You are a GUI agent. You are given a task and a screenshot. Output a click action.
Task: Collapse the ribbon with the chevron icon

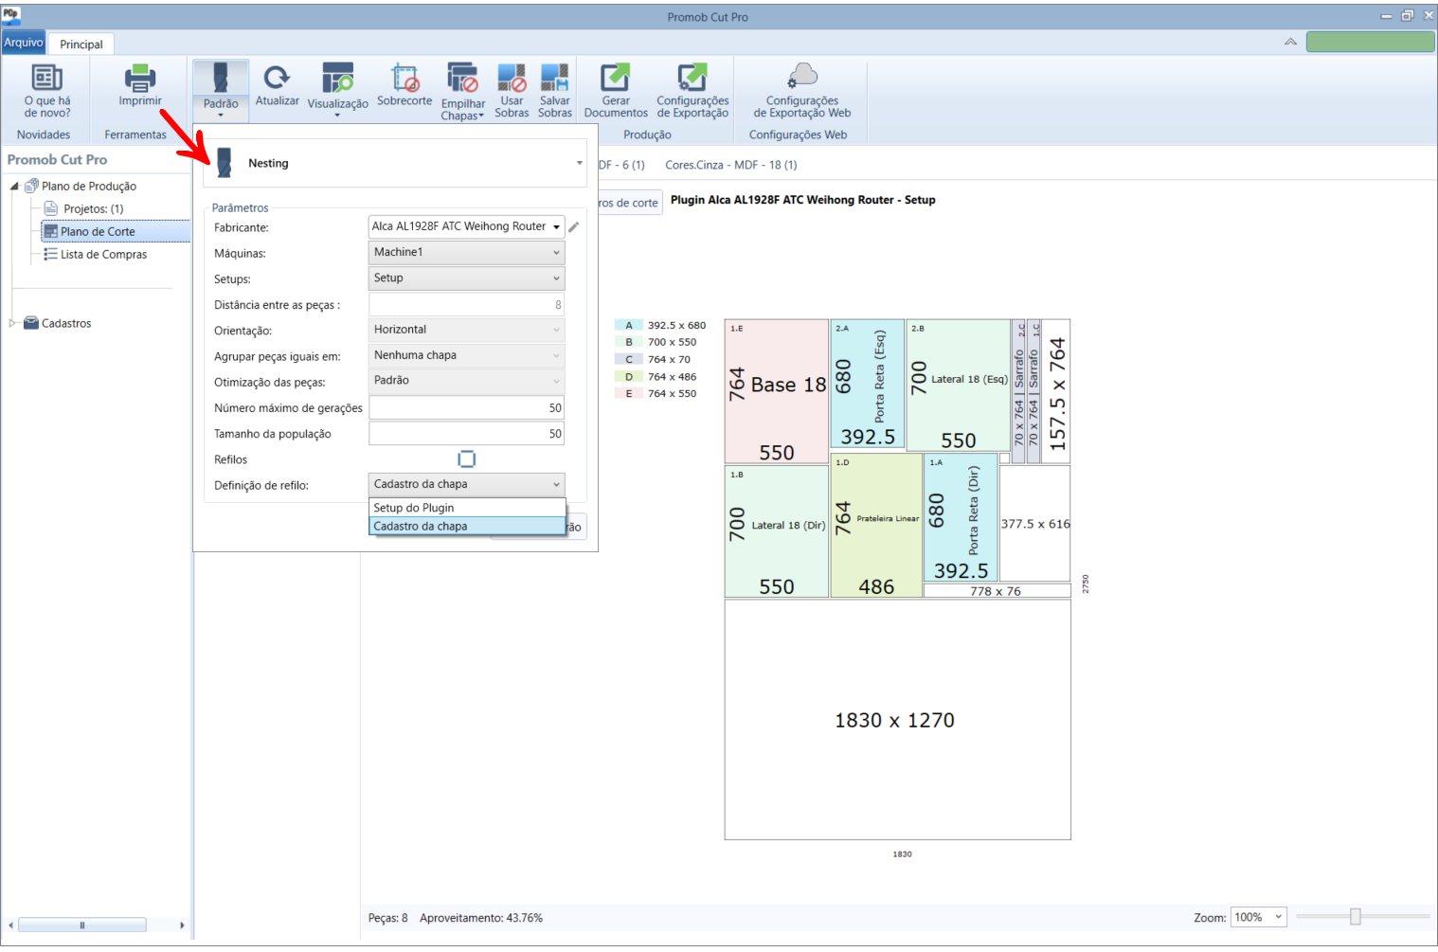tap(1290, 42)
